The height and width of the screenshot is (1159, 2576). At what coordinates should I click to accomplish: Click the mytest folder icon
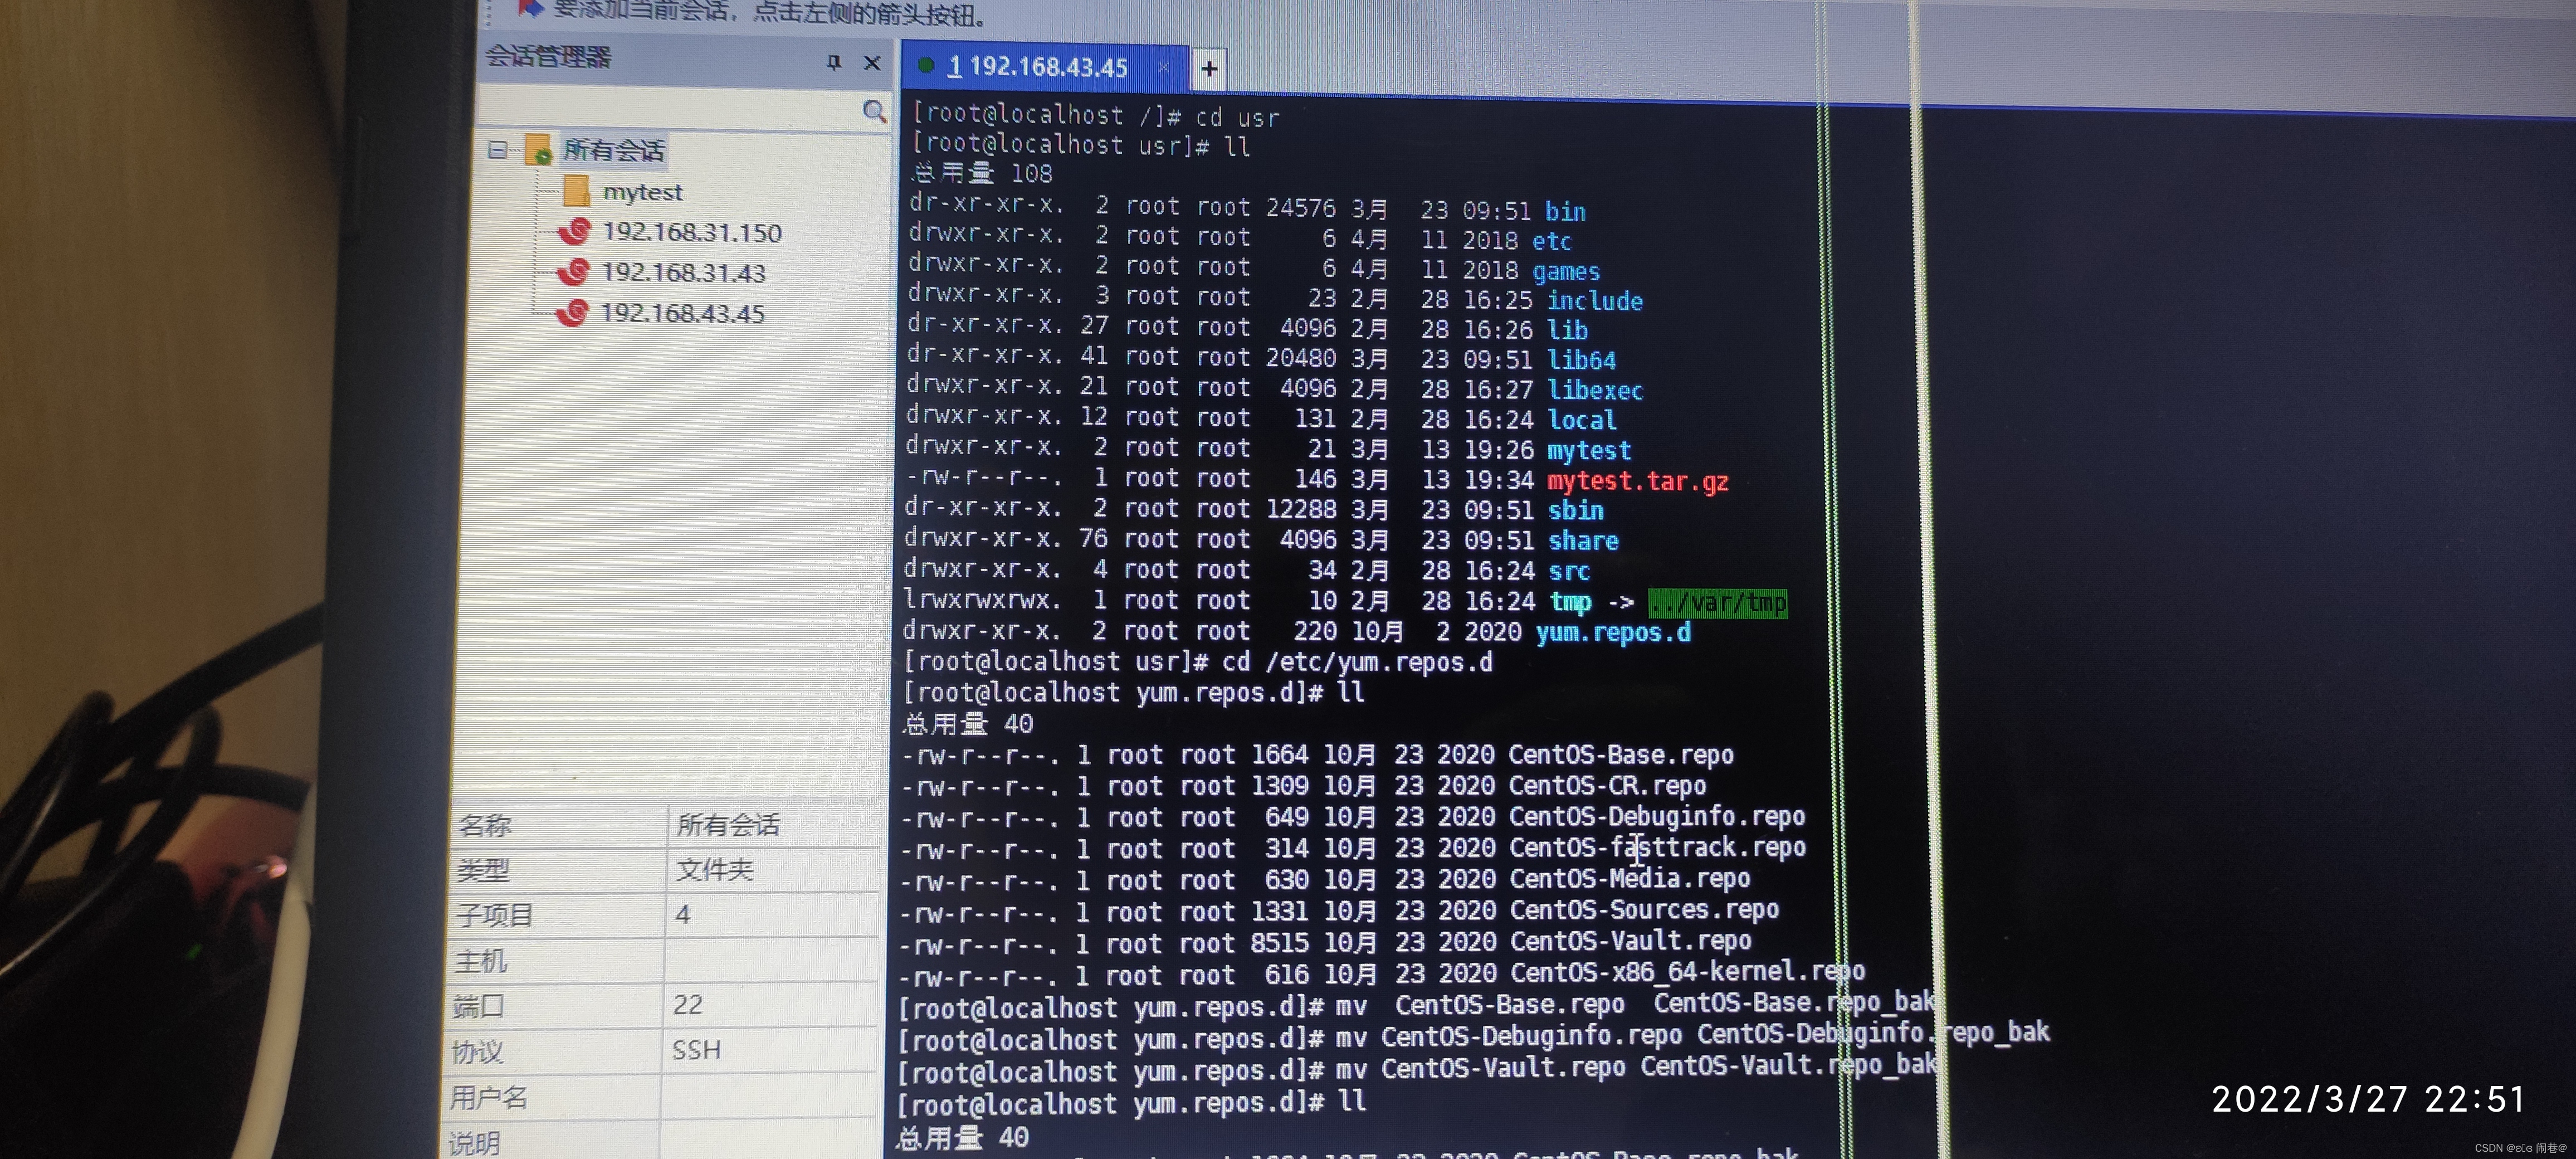point(576,191)
